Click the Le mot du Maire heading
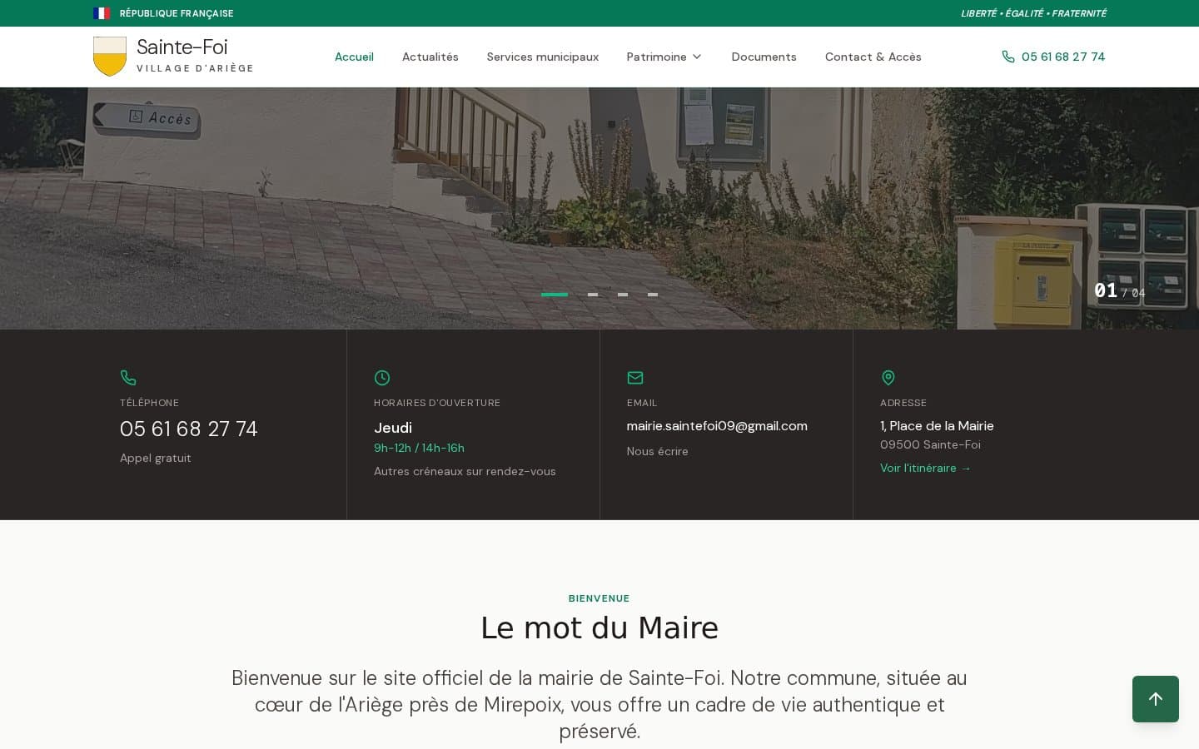This screenshot has width=1199, height=749. pyautogui.click(x=599, y=627)
